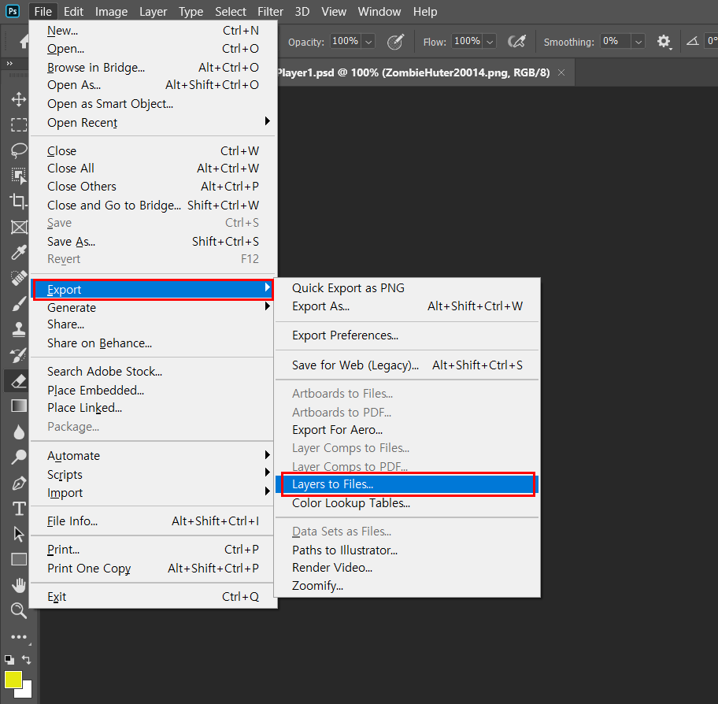718x704 pixels.
Task: Expand the collapsed toolbar double-arrow
Action: coord(9,63)
